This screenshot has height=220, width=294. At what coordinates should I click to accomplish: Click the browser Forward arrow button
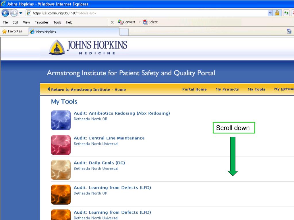(14, 13)
